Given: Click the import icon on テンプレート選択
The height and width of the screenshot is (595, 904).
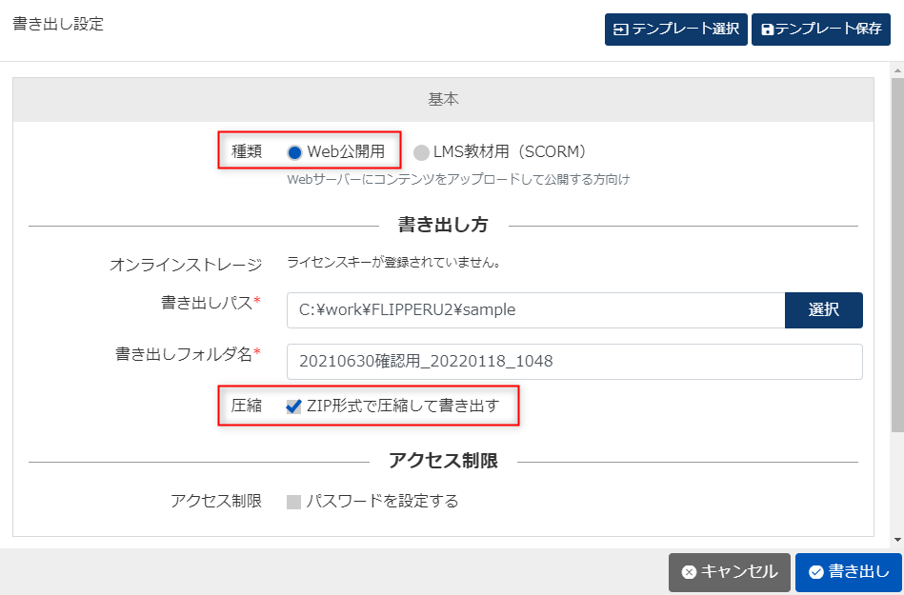Looking at the screenshot, I should click(621, 30).
